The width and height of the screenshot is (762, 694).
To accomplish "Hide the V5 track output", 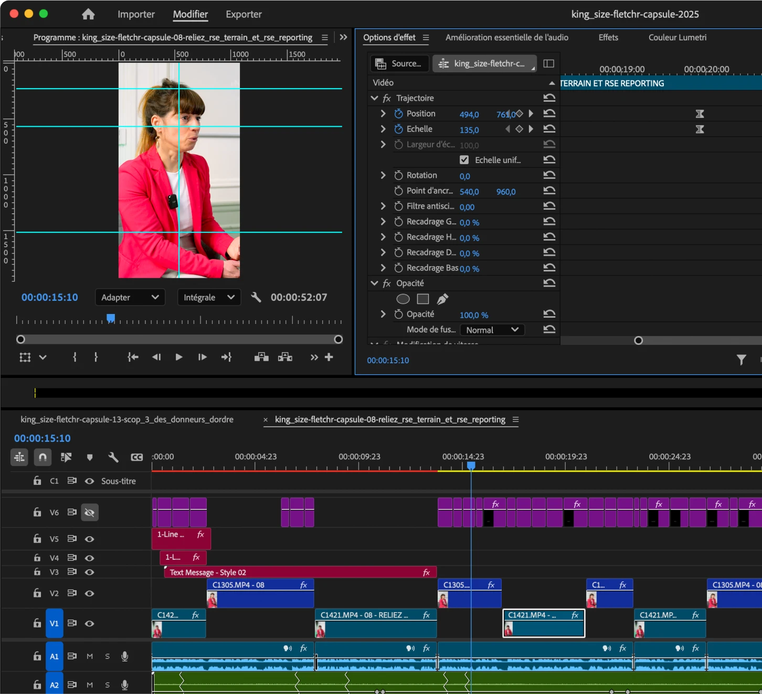I will coord(90,539).
